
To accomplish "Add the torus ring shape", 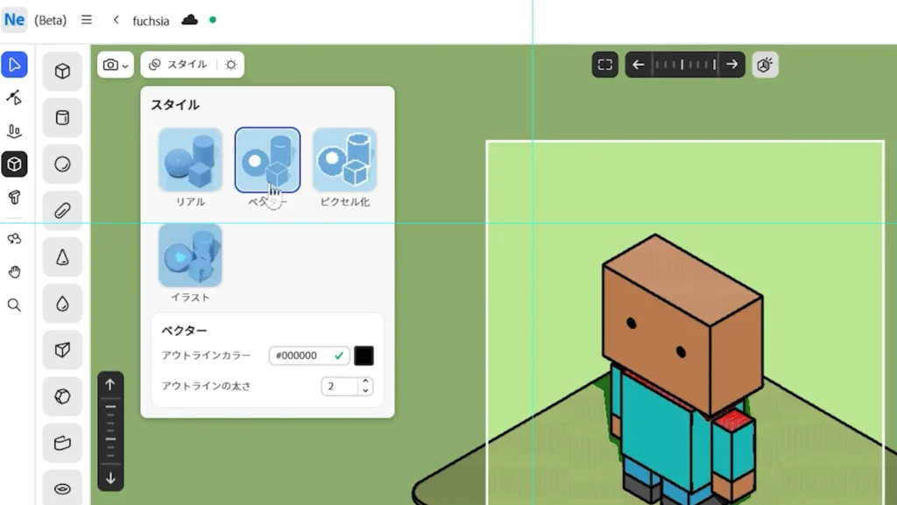I will [62, 488].
